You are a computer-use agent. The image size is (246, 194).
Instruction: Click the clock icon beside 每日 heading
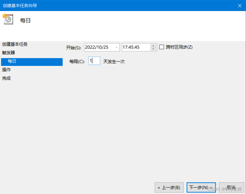point(8,19)
